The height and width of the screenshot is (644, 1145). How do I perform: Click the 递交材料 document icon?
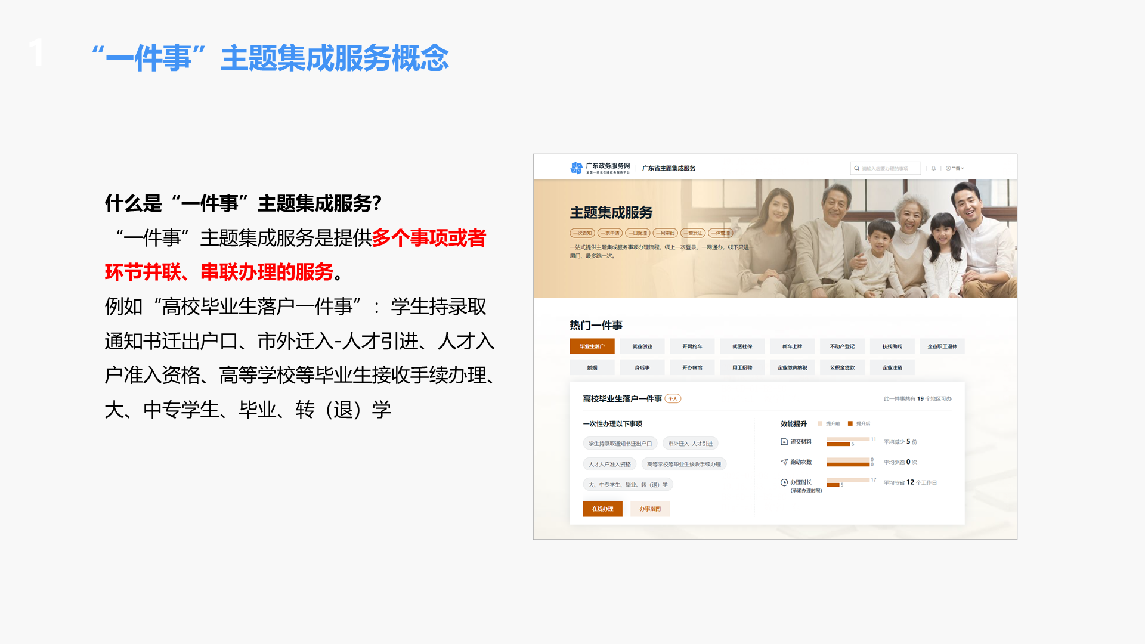pos(784,442)
